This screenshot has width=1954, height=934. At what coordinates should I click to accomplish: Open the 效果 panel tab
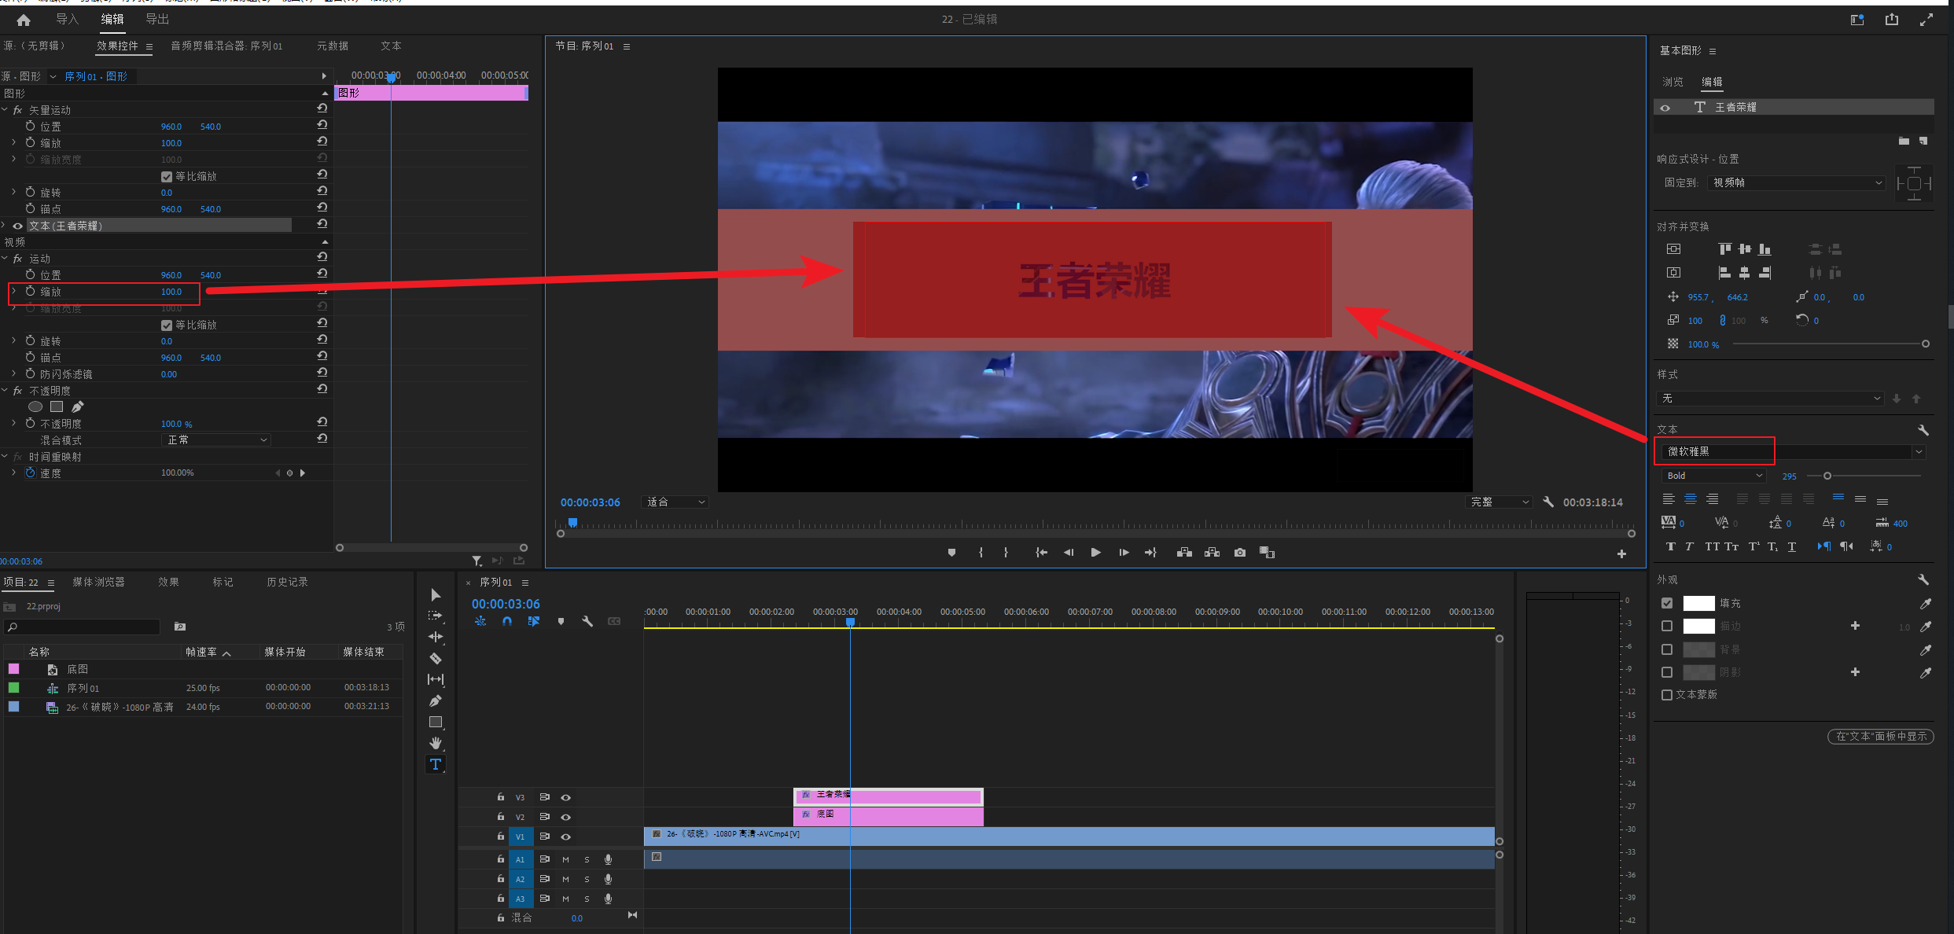[x=168, y=582]
